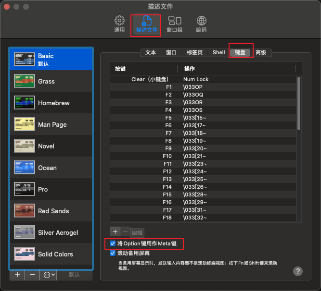321x291 pixels.
Task: Select the F18 key mapping row
Action: pyautogui.click(x=203, y=218)
